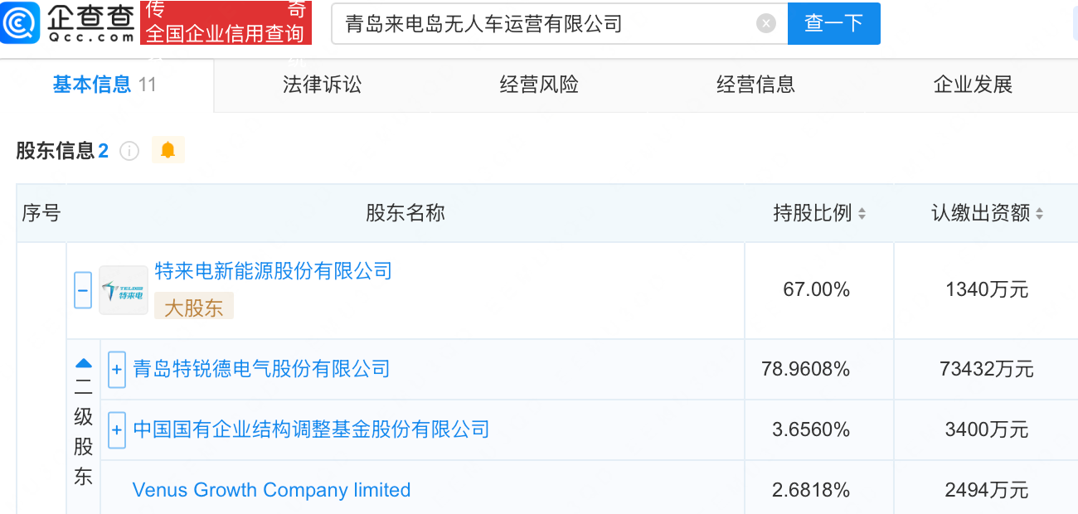1078x514 pixels.
Task: Click the orange bell alert icon
Action: [x=168, y=150]
